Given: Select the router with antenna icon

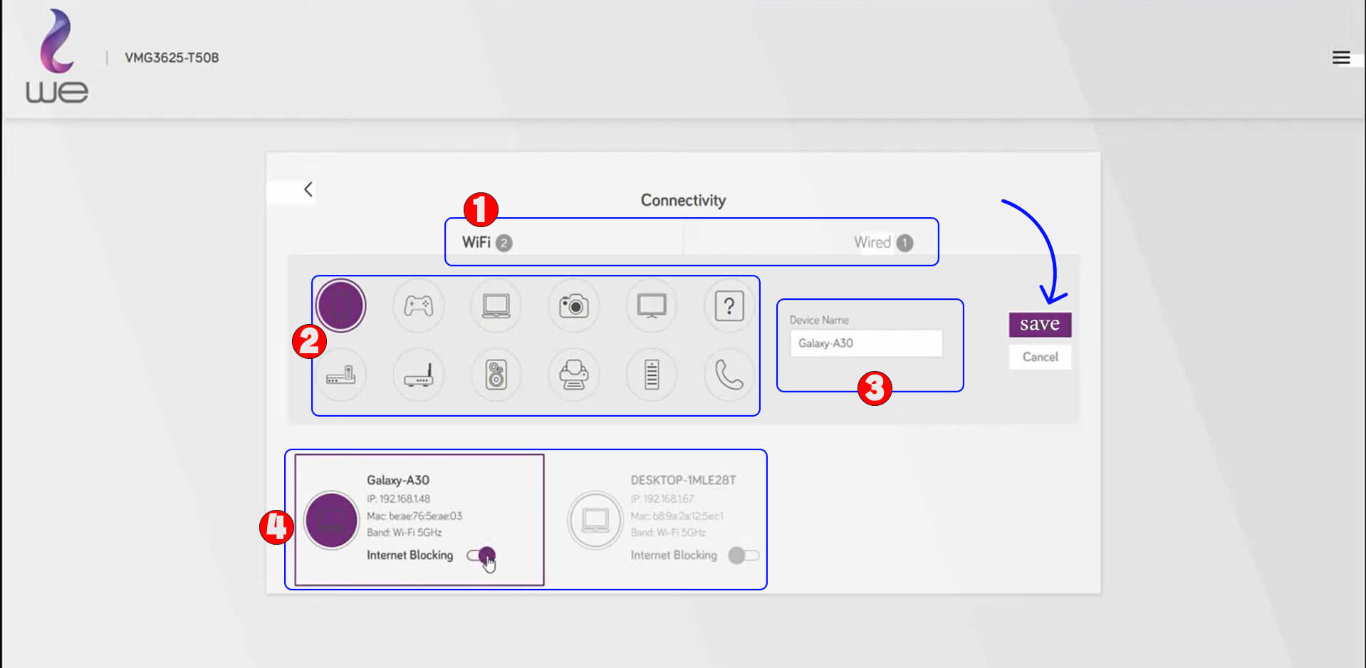Looking at the screenshot, I should (418, 375).
